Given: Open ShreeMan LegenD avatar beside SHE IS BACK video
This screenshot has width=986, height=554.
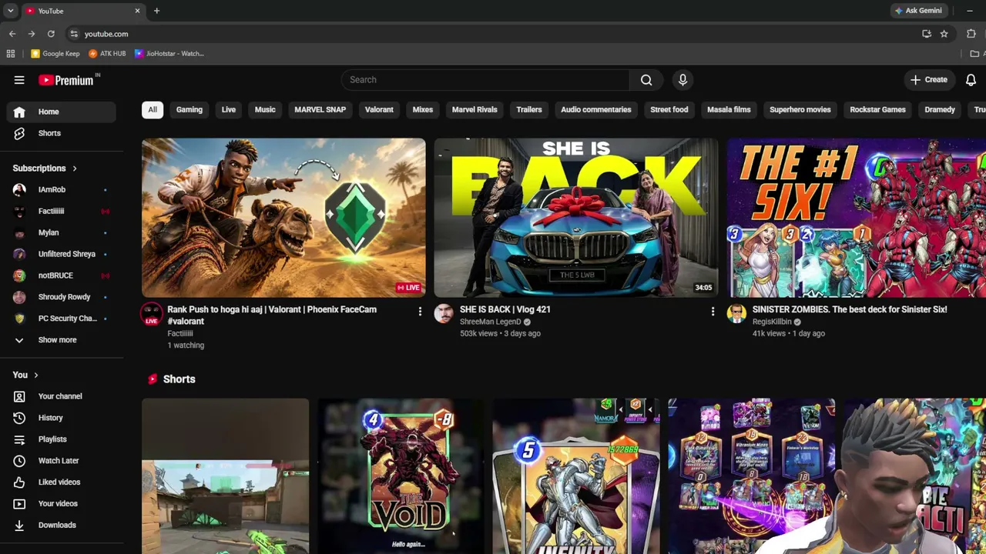Looking at the screenshot, I should [x=444, y=313].
